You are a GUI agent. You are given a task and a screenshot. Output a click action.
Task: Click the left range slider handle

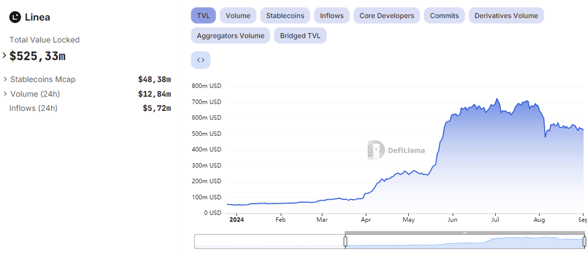[345, 241]
